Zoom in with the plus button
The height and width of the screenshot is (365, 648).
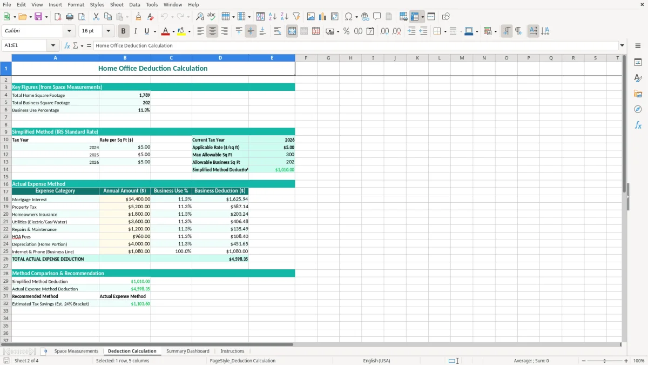626,361
